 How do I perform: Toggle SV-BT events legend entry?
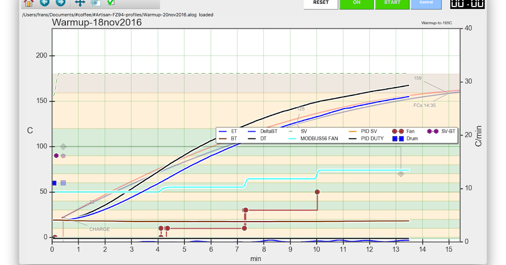click(x=441, y=131)
